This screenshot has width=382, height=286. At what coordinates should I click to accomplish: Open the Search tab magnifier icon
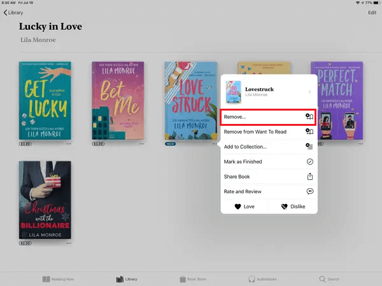pos(323,279)
